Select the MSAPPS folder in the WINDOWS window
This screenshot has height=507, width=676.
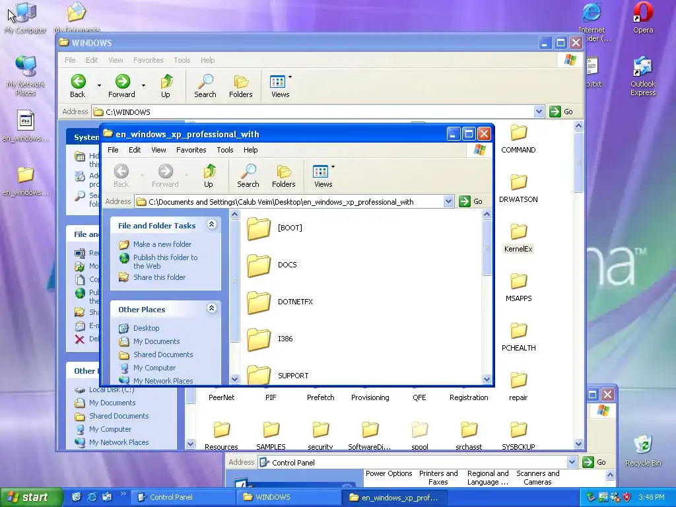pos(518,288)
